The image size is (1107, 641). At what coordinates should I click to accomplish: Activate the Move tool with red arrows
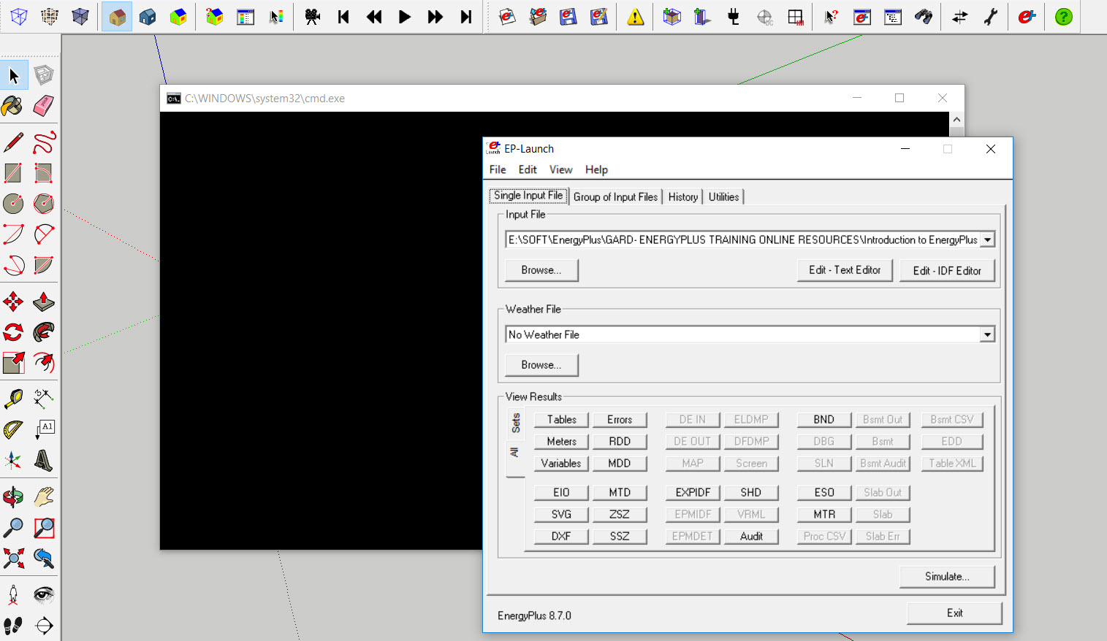(13, 302)
